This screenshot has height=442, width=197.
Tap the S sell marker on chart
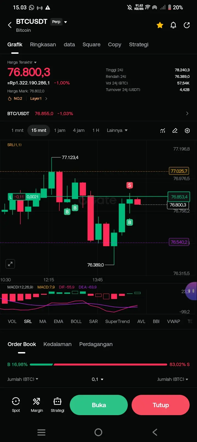click(130, 185)
